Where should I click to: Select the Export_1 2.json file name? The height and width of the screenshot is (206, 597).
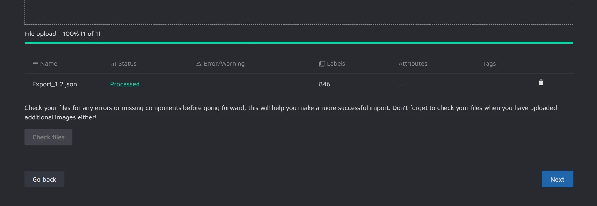54,84
